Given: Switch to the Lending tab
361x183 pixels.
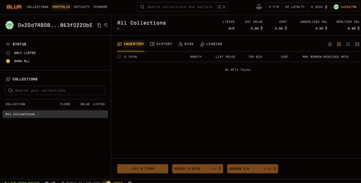Looking at the screenshot, I should point(210,44).
